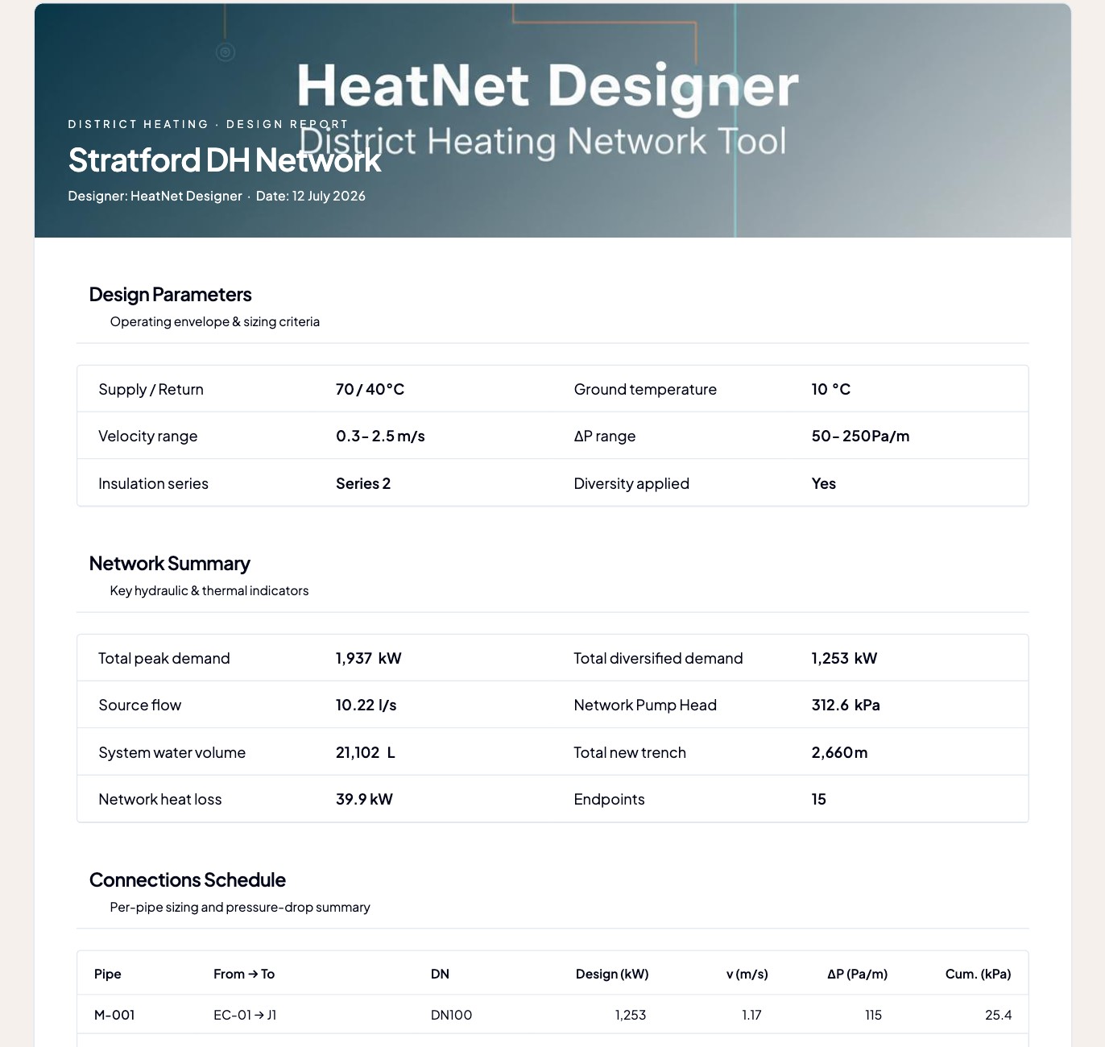
Task: Select the System water volume label
Action: (x=172, y=753)
